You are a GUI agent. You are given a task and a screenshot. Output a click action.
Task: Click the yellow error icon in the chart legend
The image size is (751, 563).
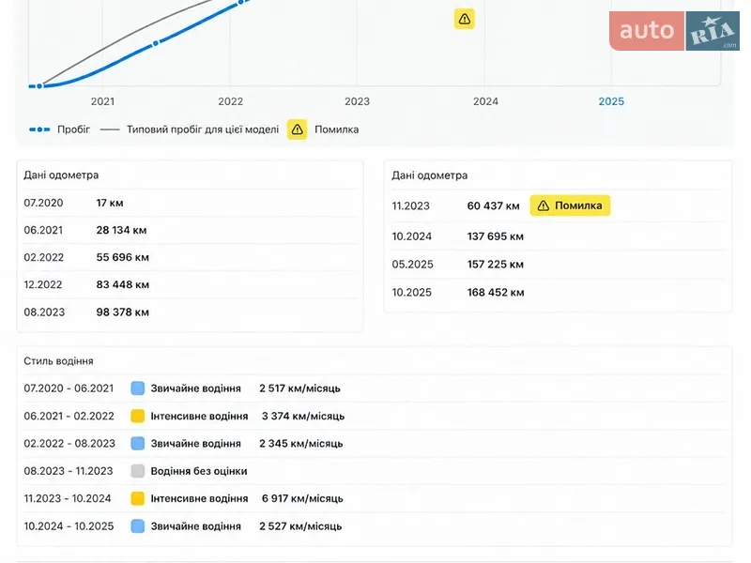[x=297, y=129]
